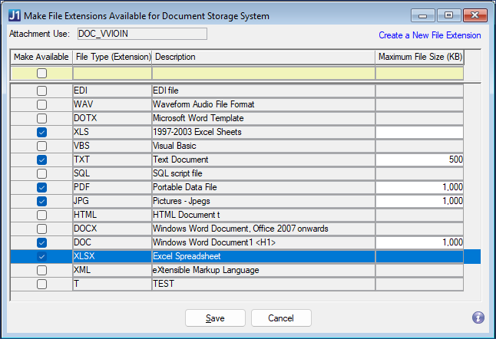
Task: Enable the EDI file type checkbox
Action: [41, 91]
